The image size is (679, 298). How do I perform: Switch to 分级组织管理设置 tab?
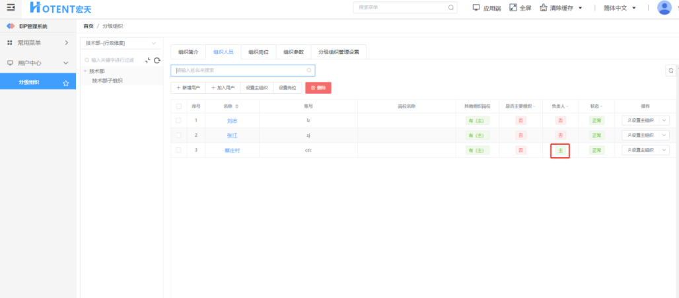pos(339,52)
